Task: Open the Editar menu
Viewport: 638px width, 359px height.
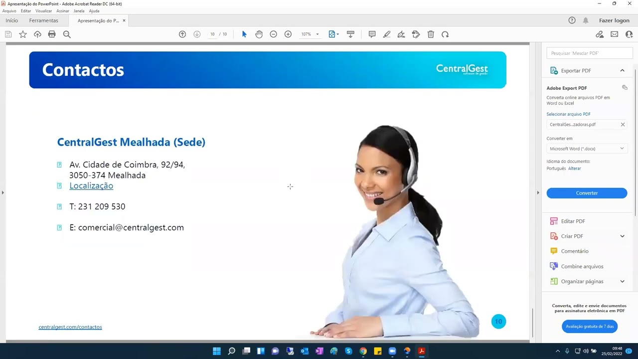Action: [x=26, y=11]
